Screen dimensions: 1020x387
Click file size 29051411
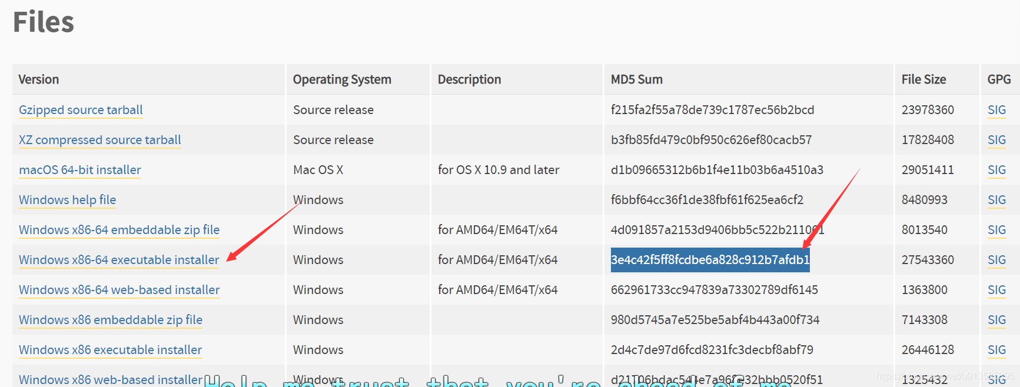928,170
